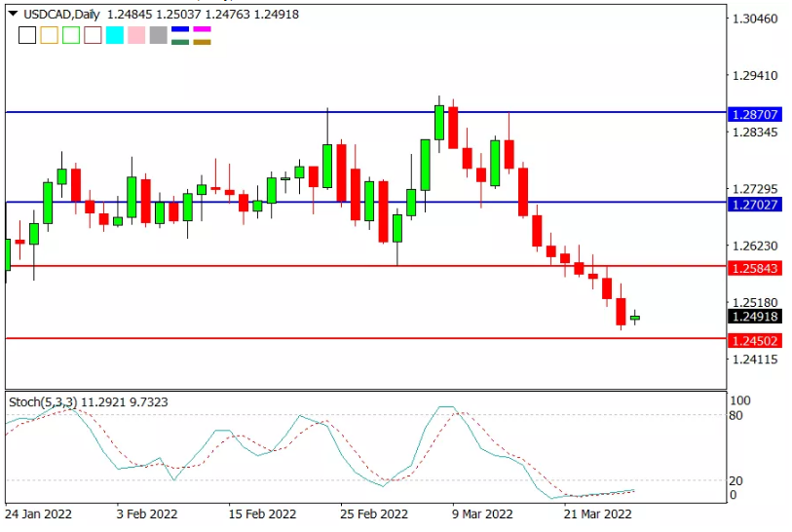This screenshot has width=792, height=532.
Task: Click the 1.28707 blue price label
Action: coord(755,115)
